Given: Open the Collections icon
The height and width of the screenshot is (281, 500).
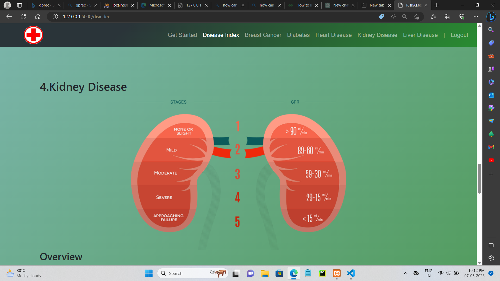Looking at the screenshot, I should click(x=447, y=17).
